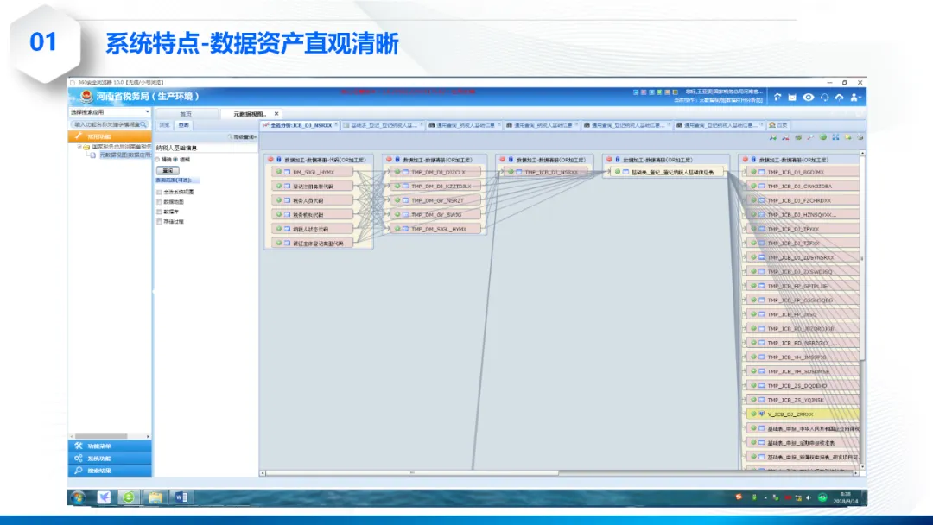
Task: Select the DM_SJGL_HYMX table node
Action: 312,172
